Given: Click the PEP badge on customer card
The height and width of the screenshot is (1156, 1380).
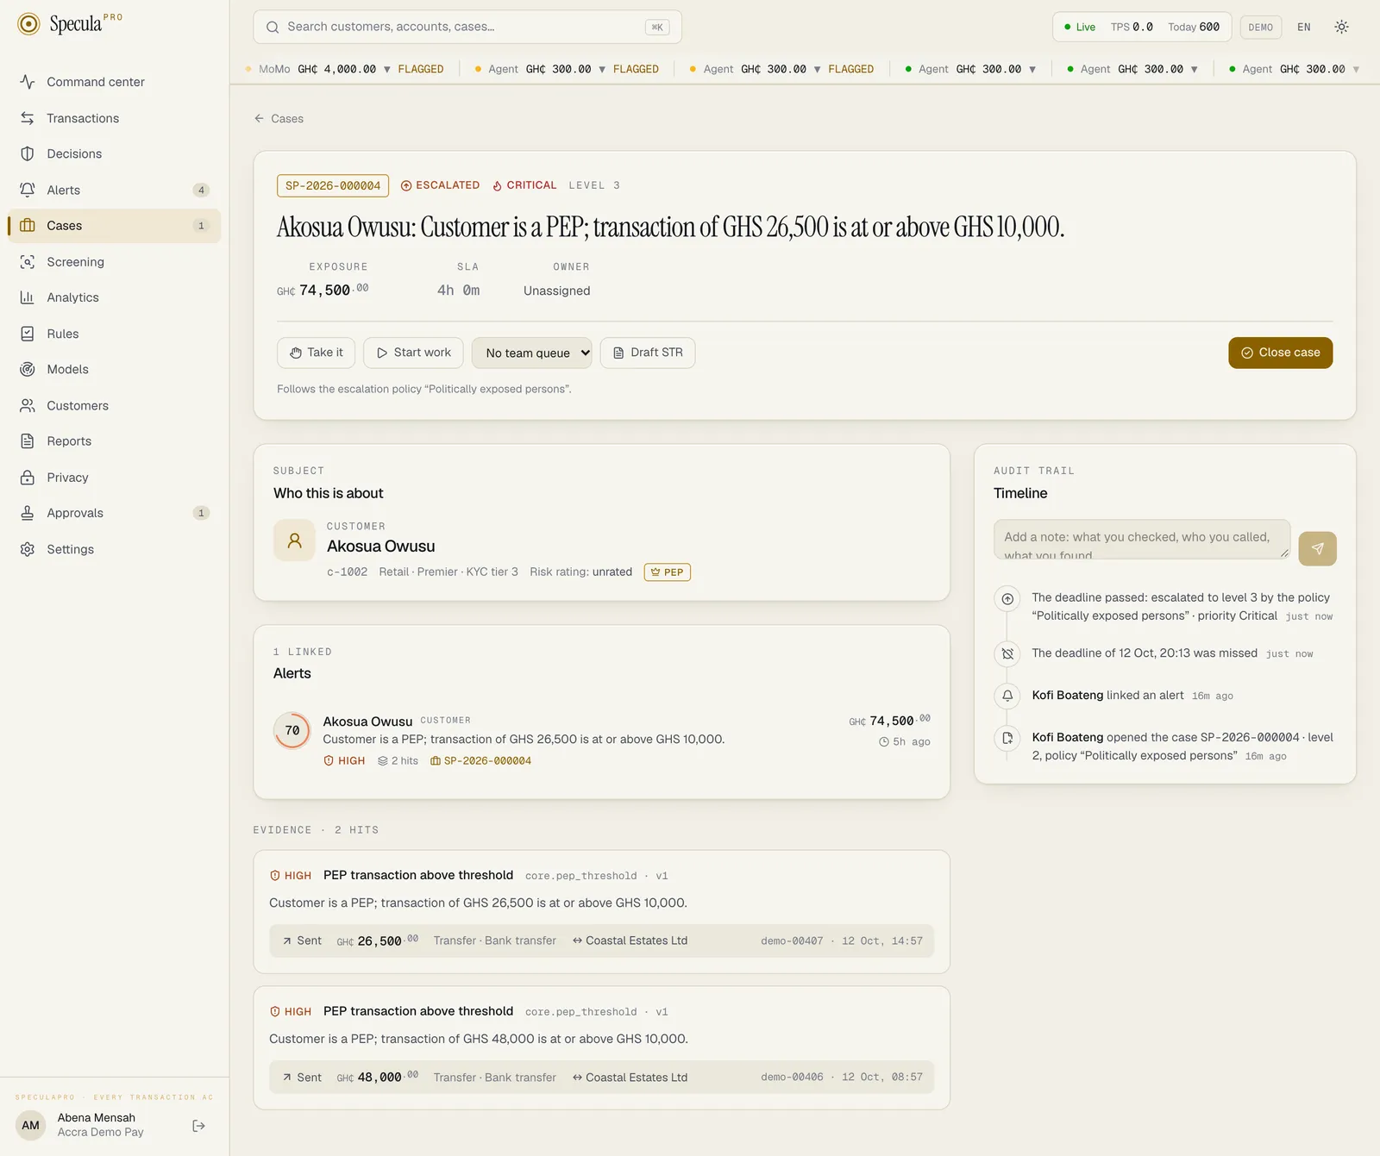Looking at the screenshot, I should pyautogui.click(x=668, y=572).
